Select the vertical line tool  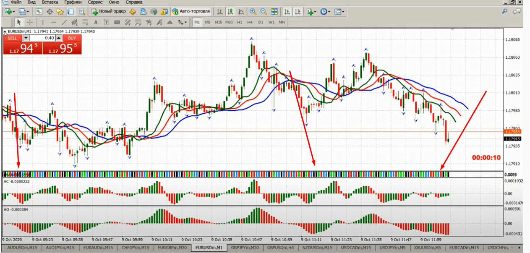pyautogui.click(x=43, y=22)
